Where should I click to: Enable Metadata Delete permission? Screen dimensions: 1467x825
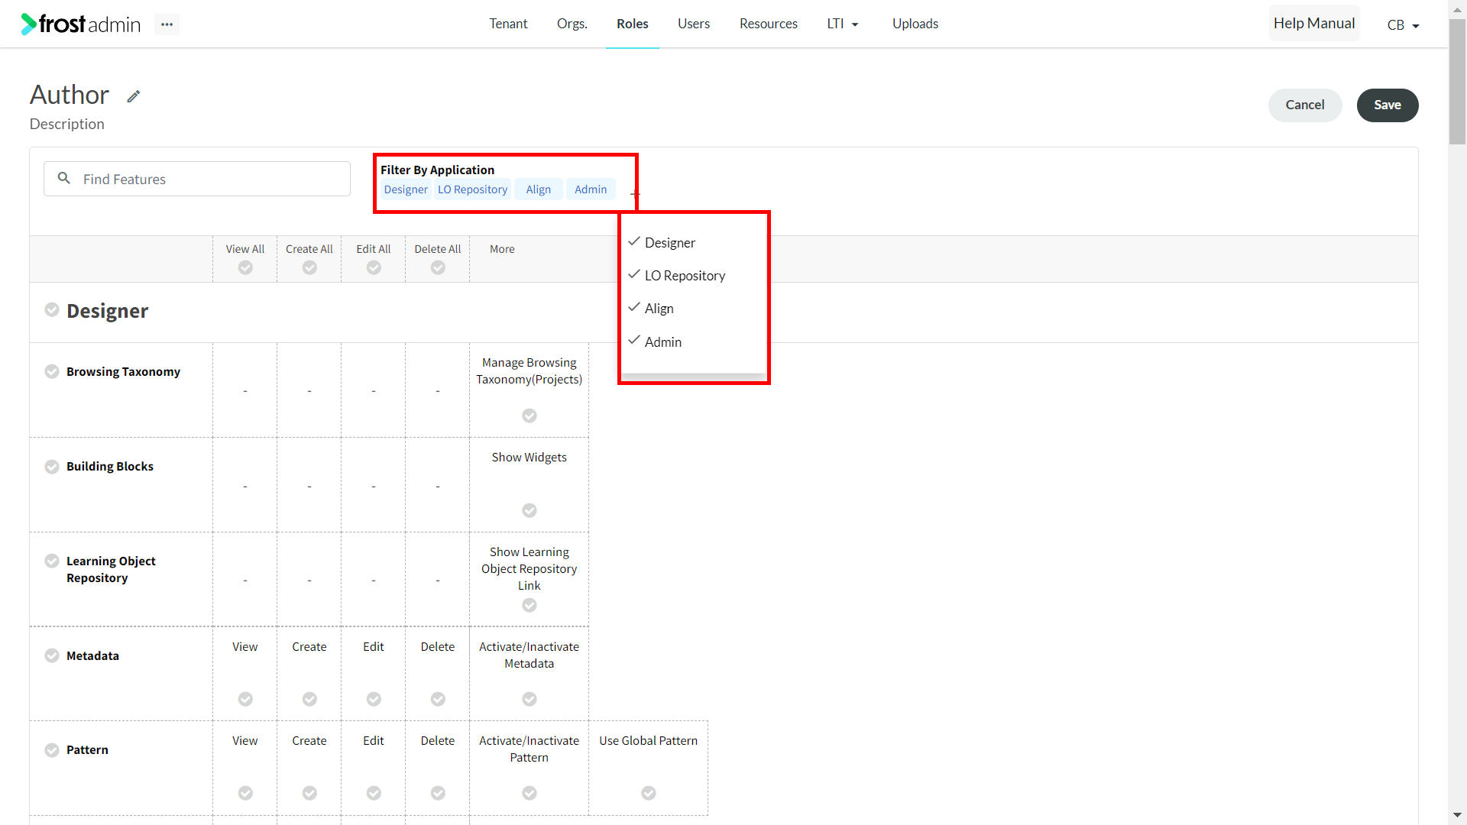[438, 699]
